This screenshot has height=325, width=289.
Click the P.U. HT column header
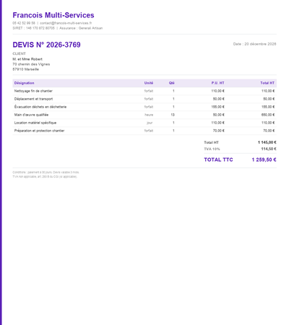[x=217, y=83]
